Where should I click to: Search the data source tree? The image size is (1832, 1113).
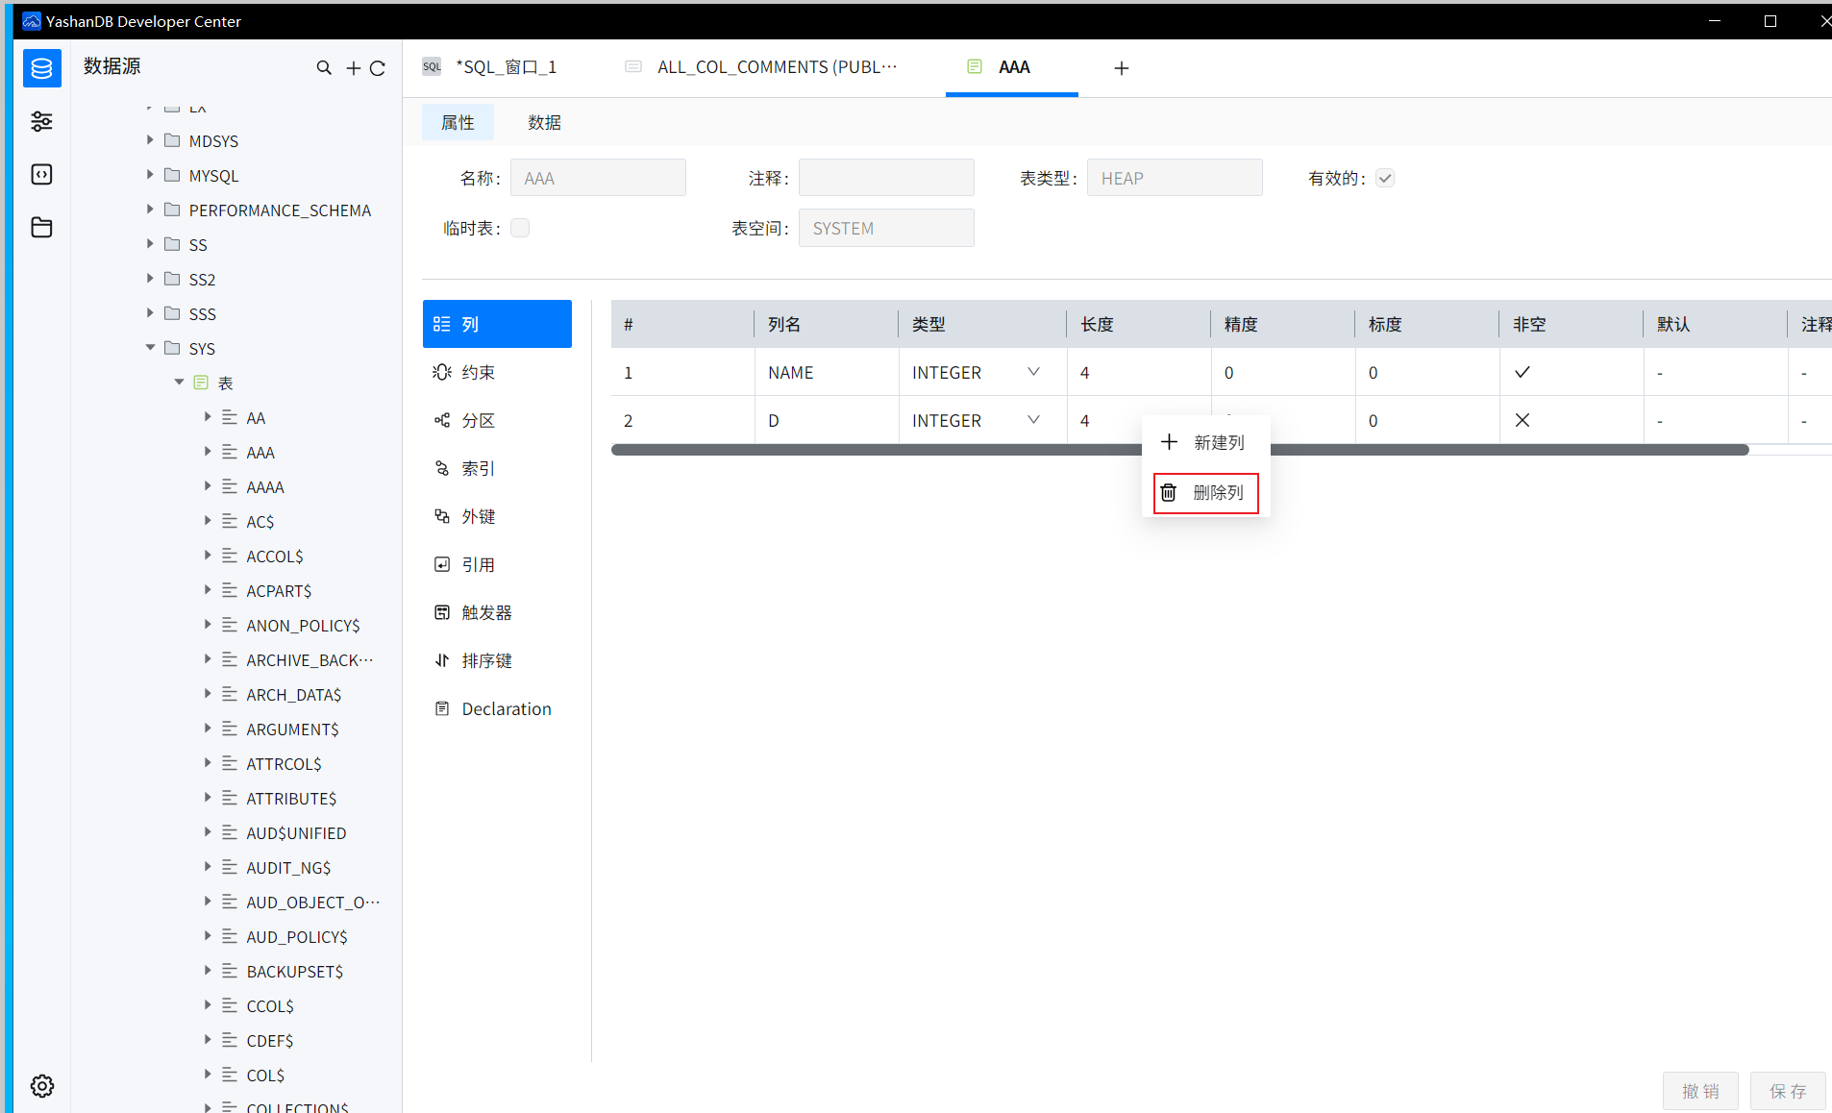324,67
